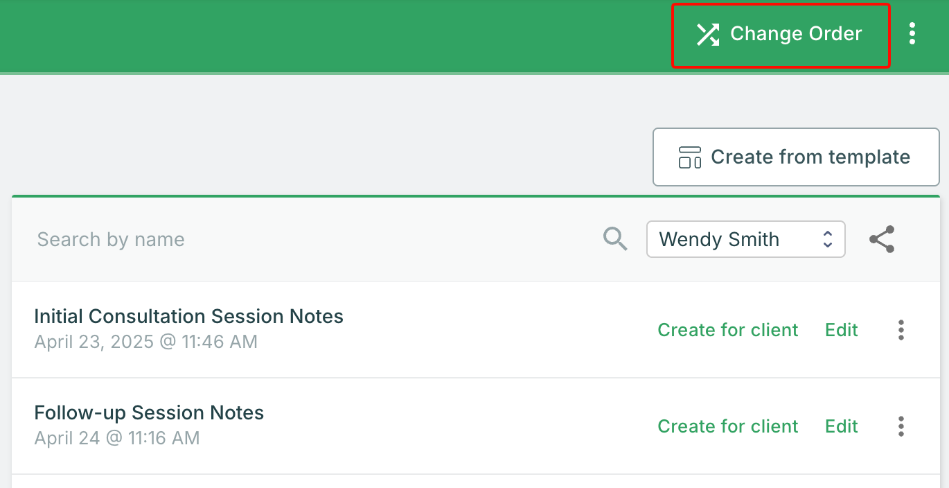Create Initial Consultation notes for client
Screen dimensions: 949x488
point(727,330)
